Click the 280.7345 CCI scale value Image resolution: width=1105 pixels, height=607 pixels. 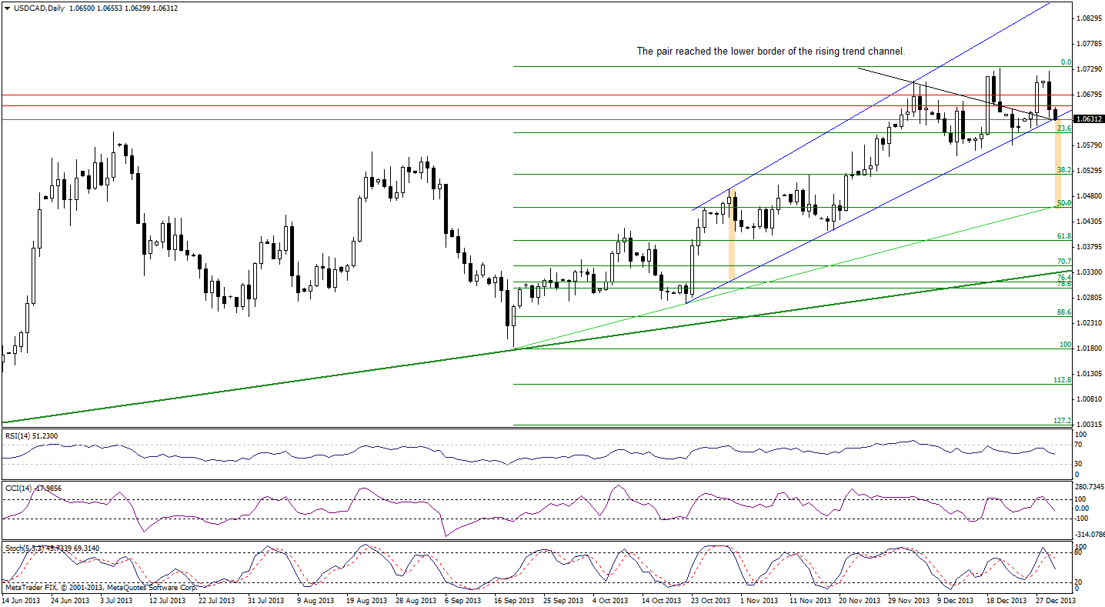(x=1090, y=486)
